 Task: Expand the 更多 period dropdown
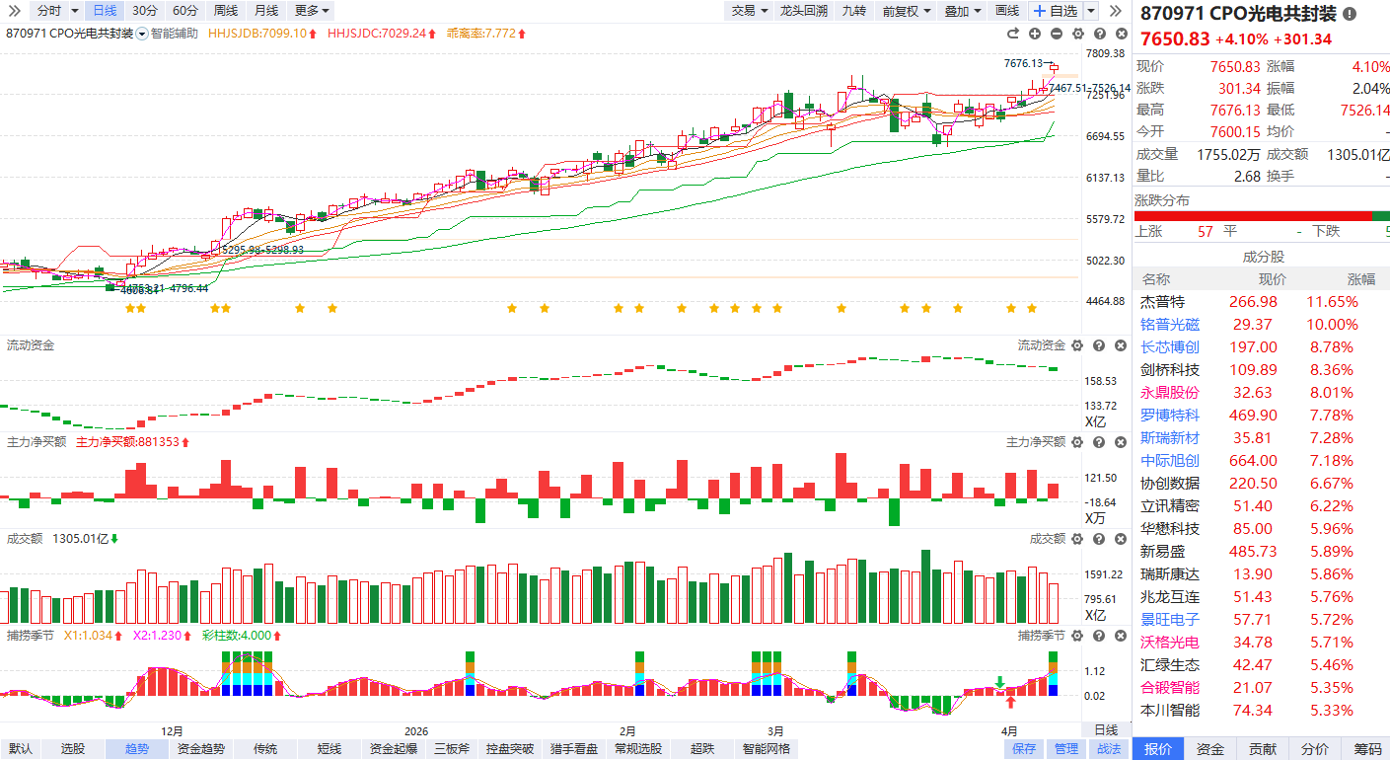pos(312,11)
